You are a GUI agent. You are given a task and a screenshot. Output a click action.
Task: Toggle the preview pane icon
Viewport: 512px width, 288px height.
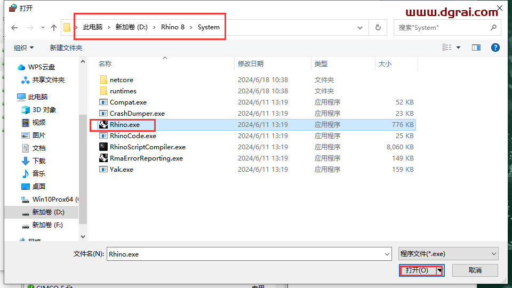pyautogui.click(x=476, y=47)
